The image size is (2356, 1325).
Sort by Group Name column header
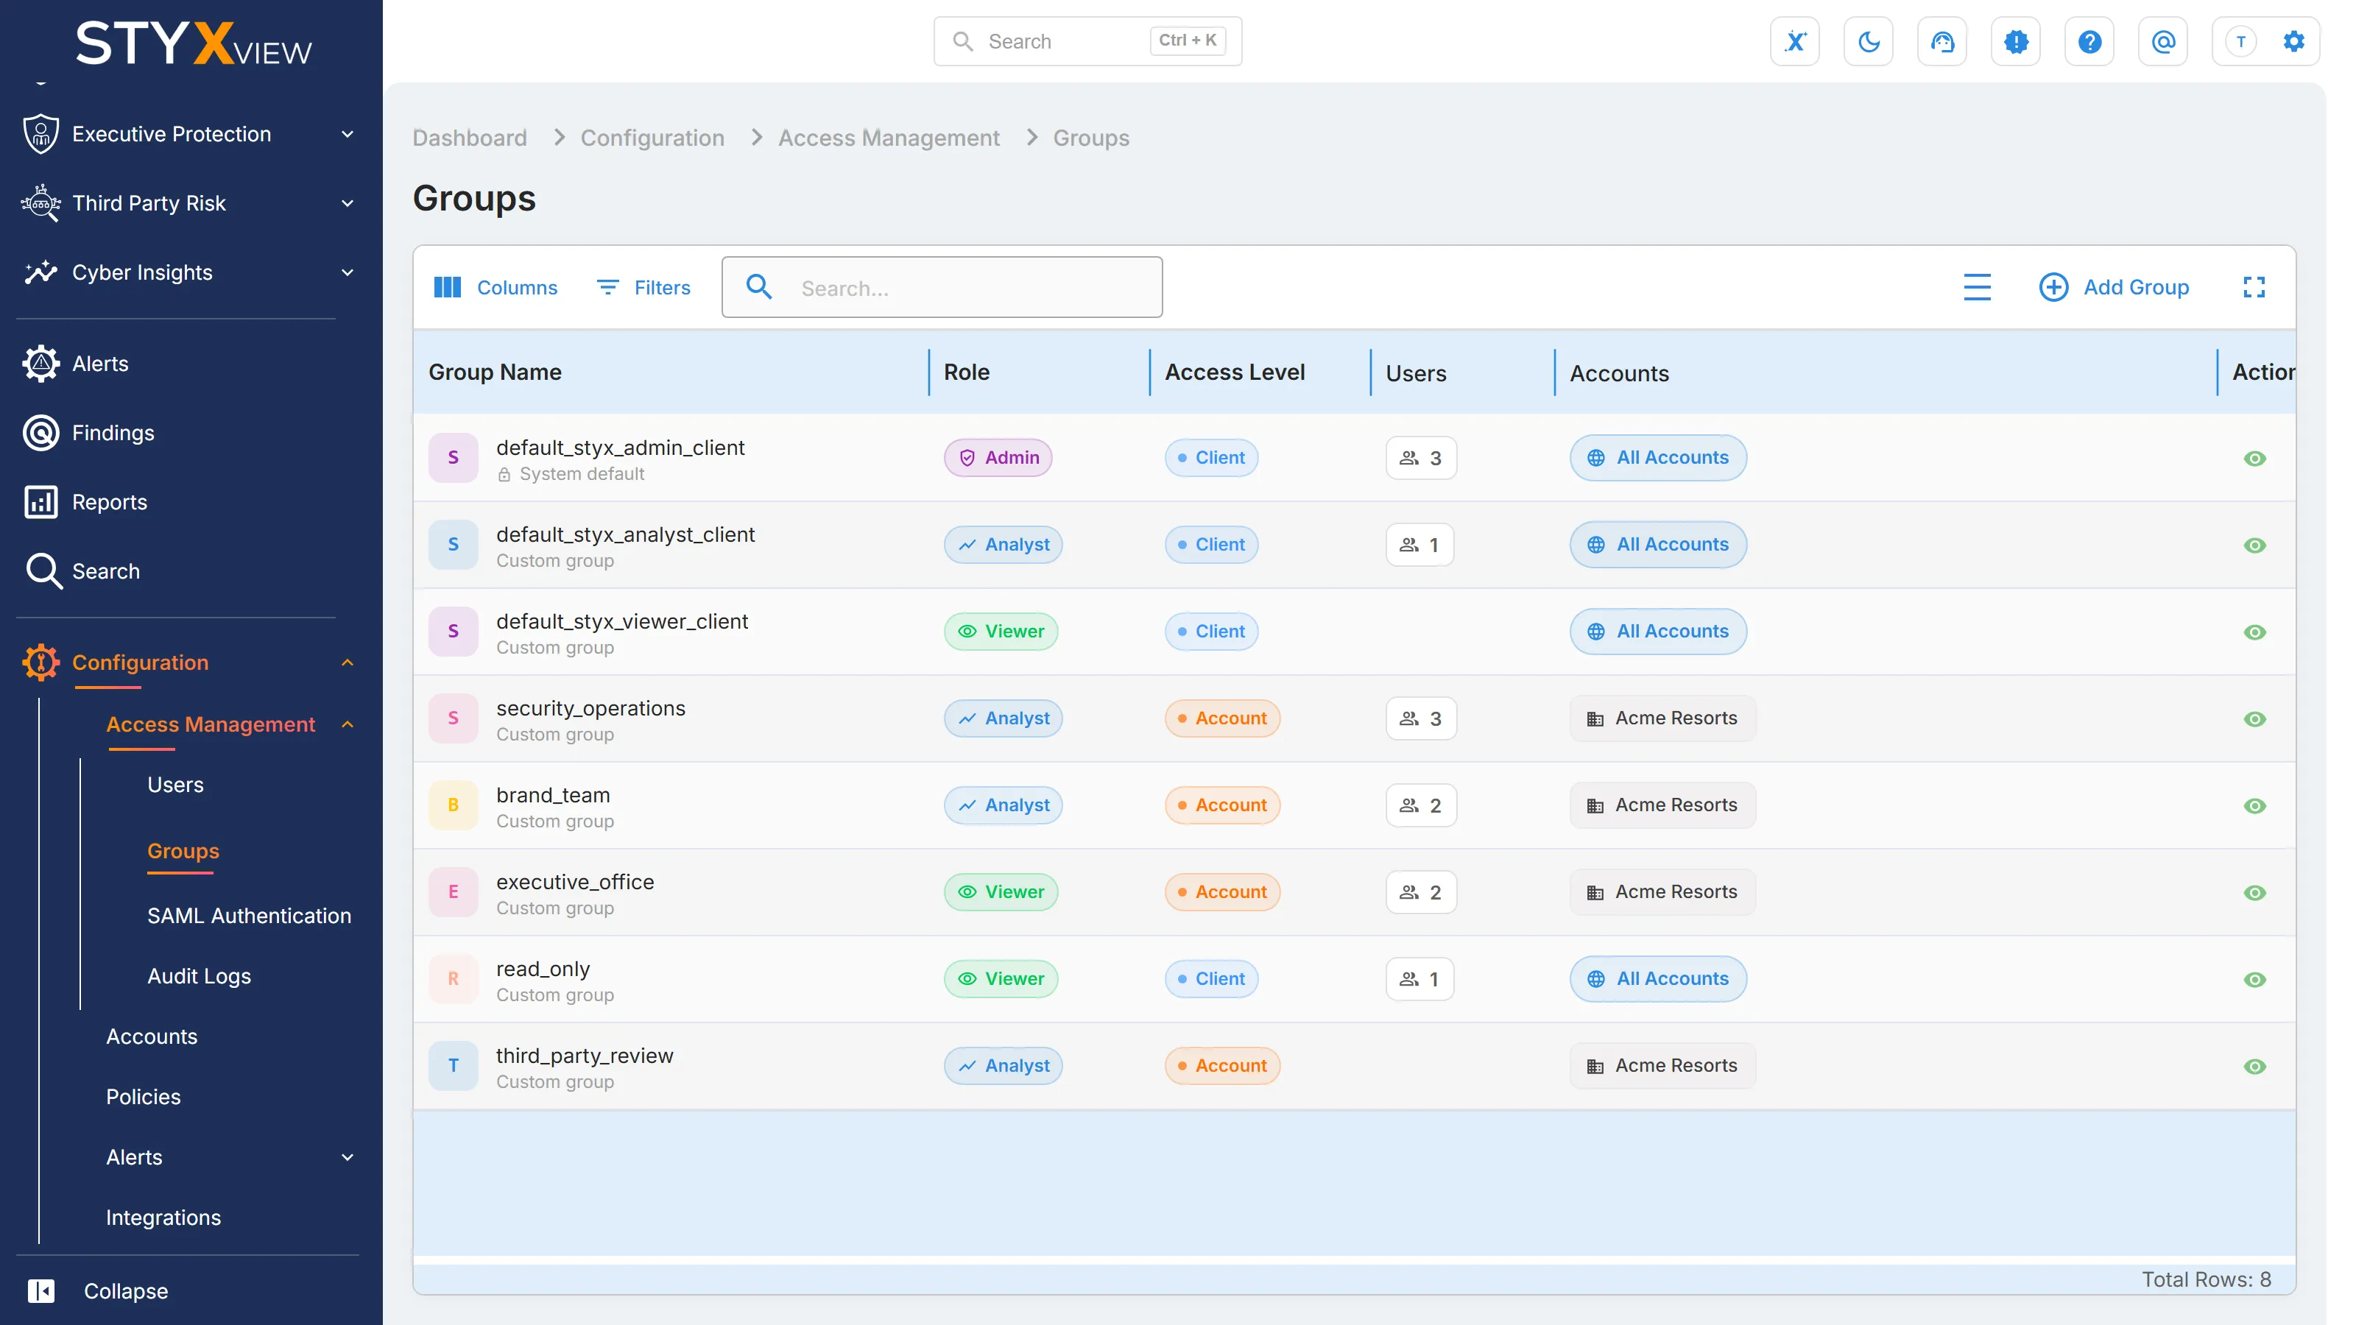click(x=495, y=372)
